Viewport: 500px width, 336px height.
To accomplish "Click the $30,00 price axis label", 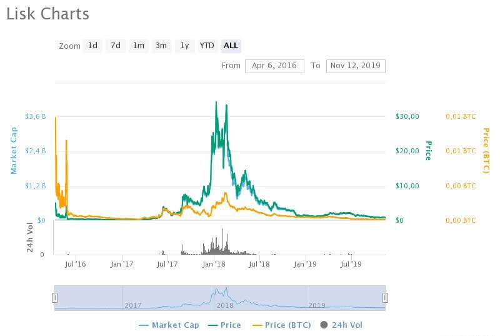I will tap(407, 116).
